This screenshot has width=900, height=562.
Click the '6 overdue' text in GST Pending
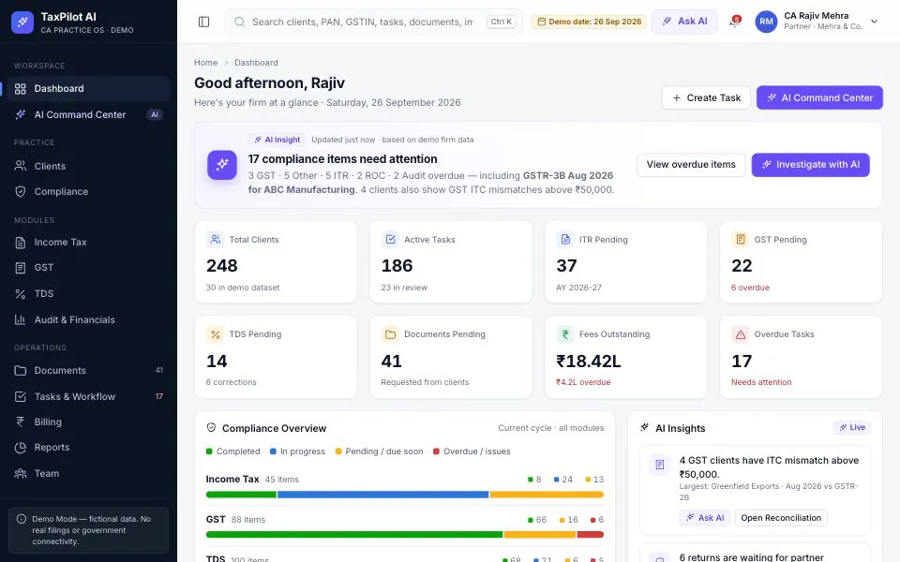(x=750, y=288)
